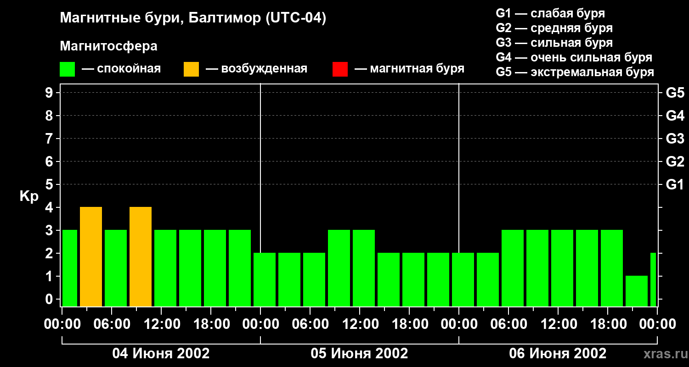
Task: Click the '— магнитная буря' legend label
Action: pyautogui.click(x=409, y=69)
